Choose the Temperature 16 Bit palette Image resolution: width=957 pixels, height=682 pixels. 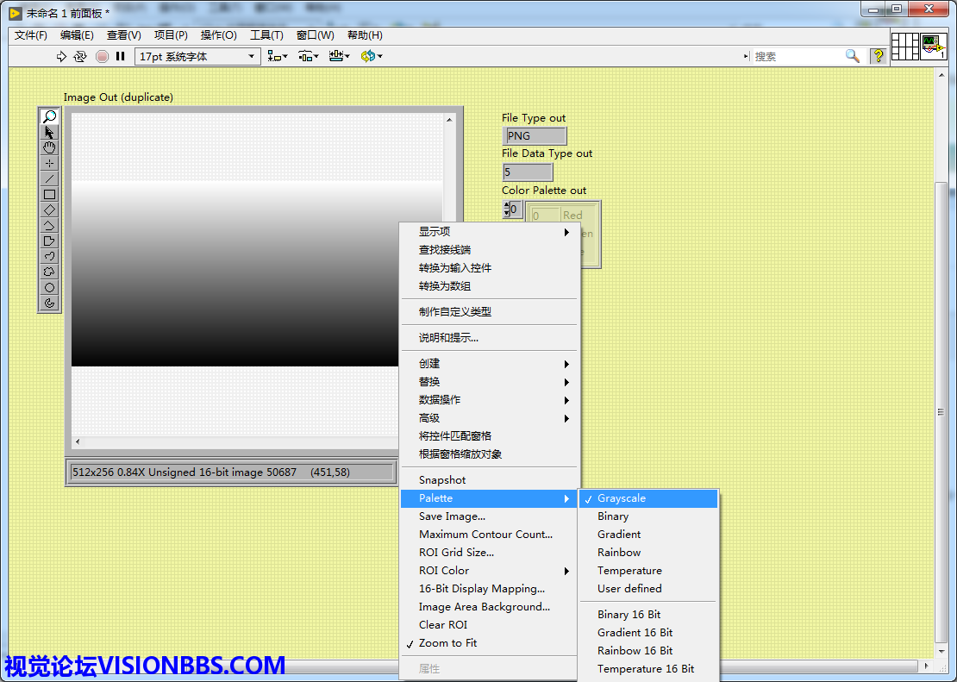click(646, 669)
